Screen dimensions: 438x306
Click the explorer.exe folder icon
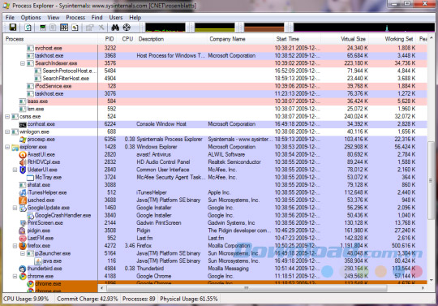tap(15, 147)
